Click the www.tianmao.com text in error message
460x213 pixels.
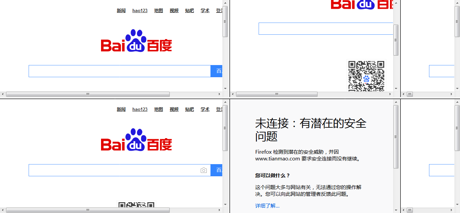[x=277, y=158]
